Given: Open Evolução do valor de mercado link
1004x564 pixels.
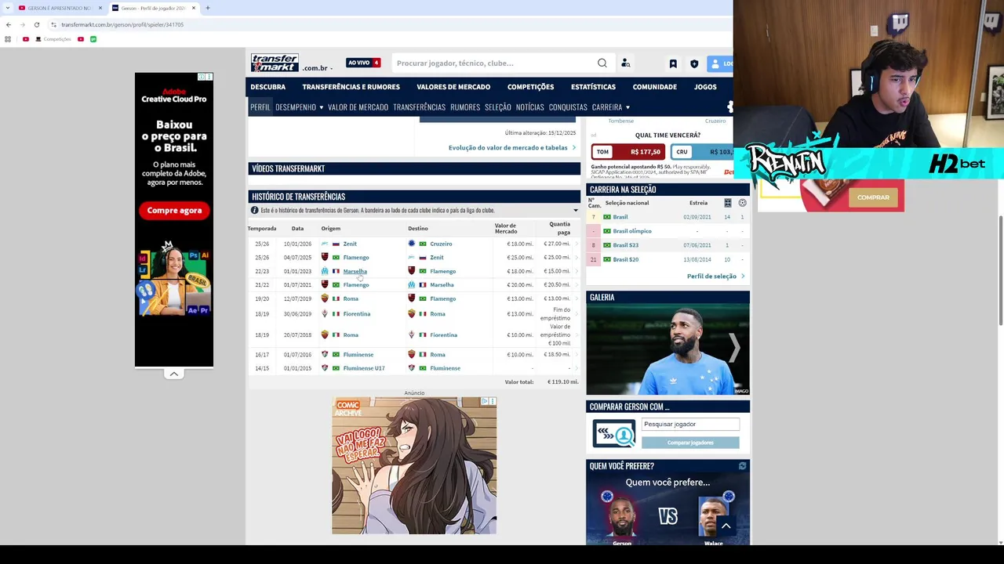Looking at the screenshot, I should [x=511, y=147].
